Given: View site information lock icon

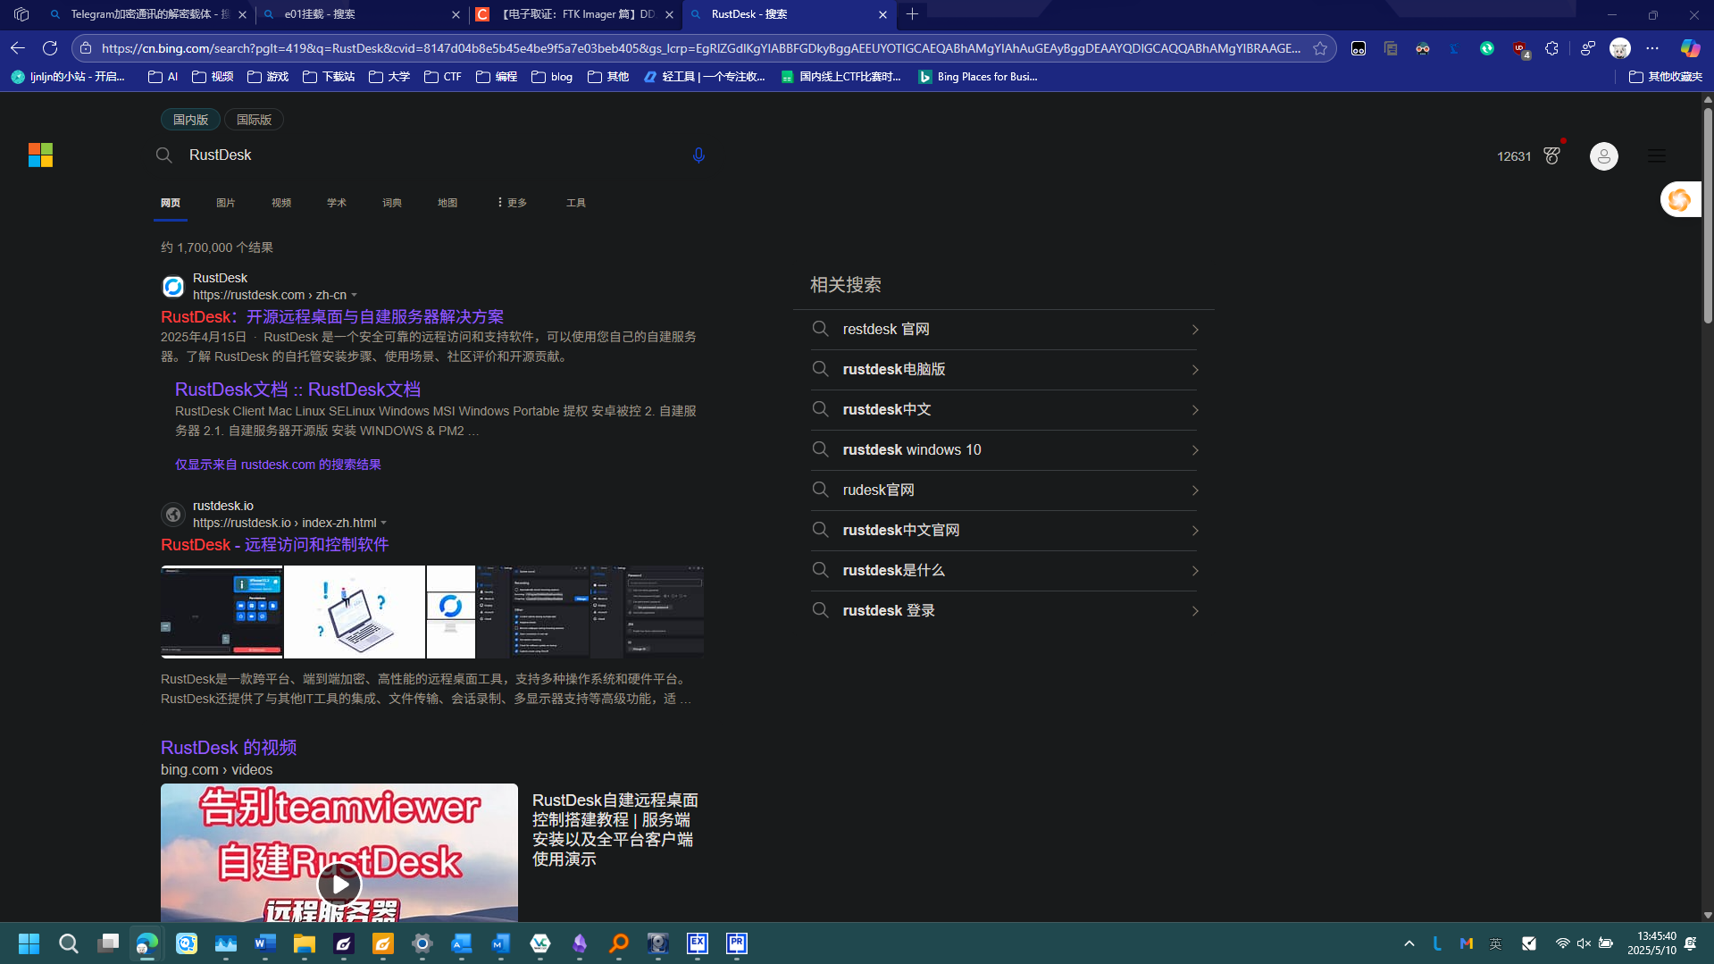Looking at the screenshot, I should click(x=86, y=48).
